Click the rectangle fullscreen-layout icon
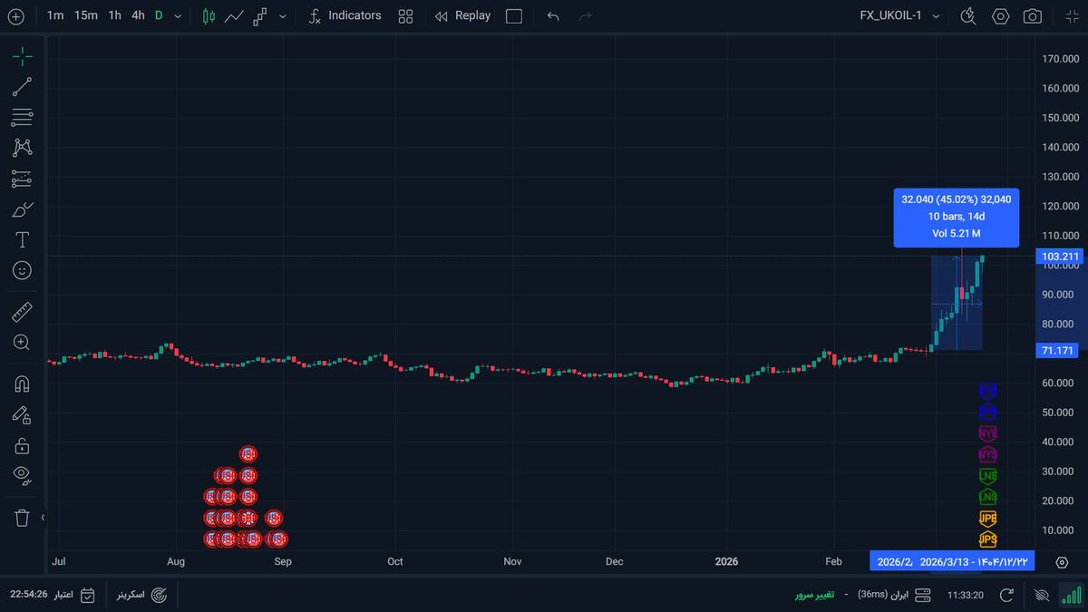This screenshot has height=612, width=1088. coord(514,16)
